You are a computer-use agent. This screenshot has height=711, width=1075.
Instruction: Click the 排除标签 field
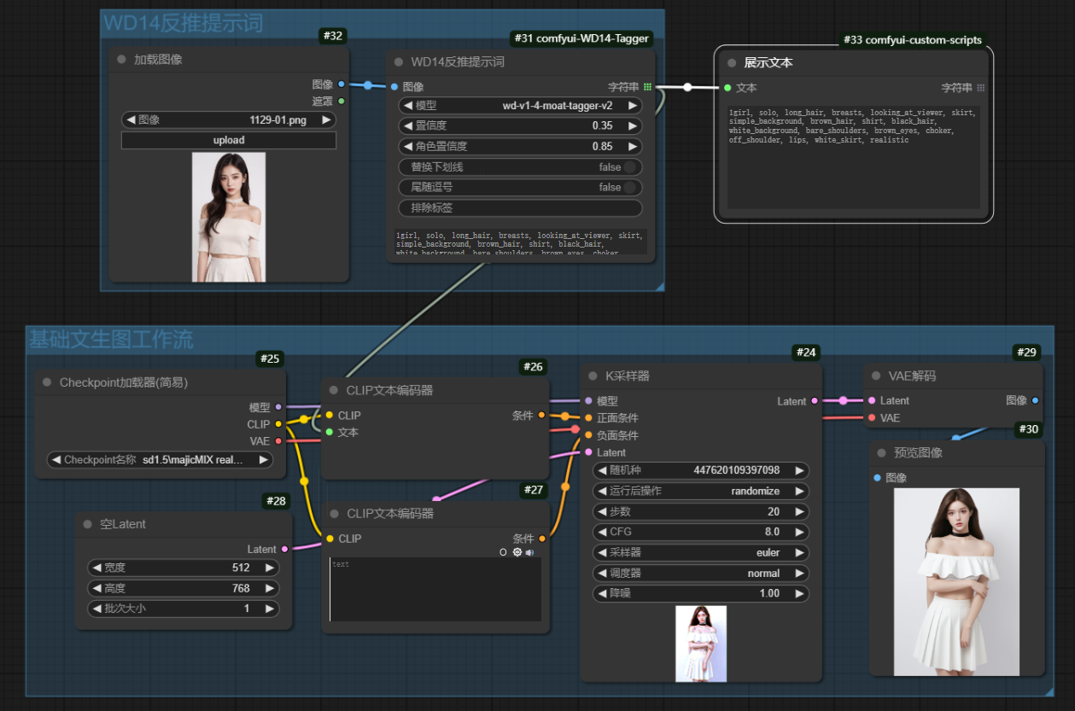point(520,207)
